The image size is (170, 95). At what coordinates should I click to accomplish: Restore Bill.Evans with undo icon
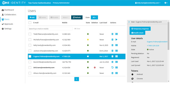(x=112, y=68)
